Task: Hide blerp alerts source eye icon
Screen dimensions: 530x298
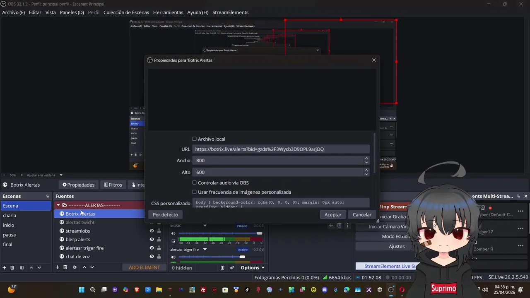Action: [x=152, y=239]
